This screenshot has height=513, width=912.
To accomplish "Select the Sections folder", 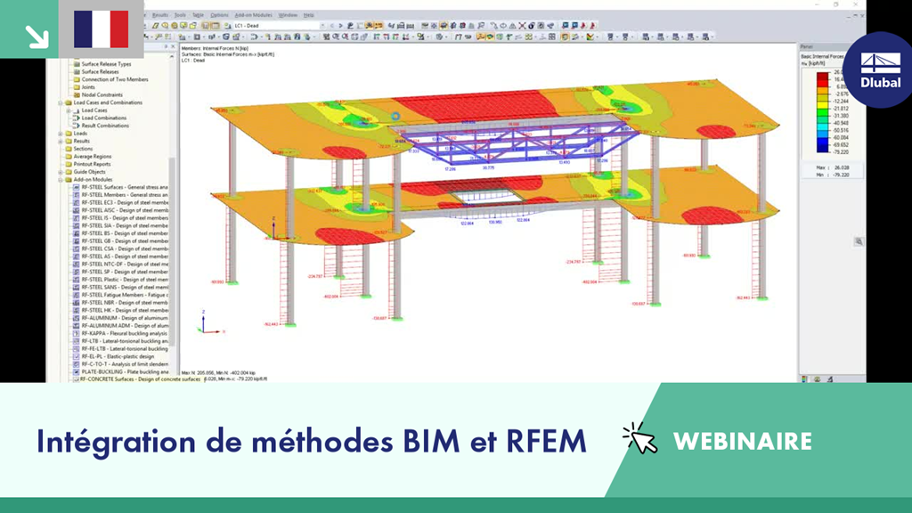I will coord(83,149).
